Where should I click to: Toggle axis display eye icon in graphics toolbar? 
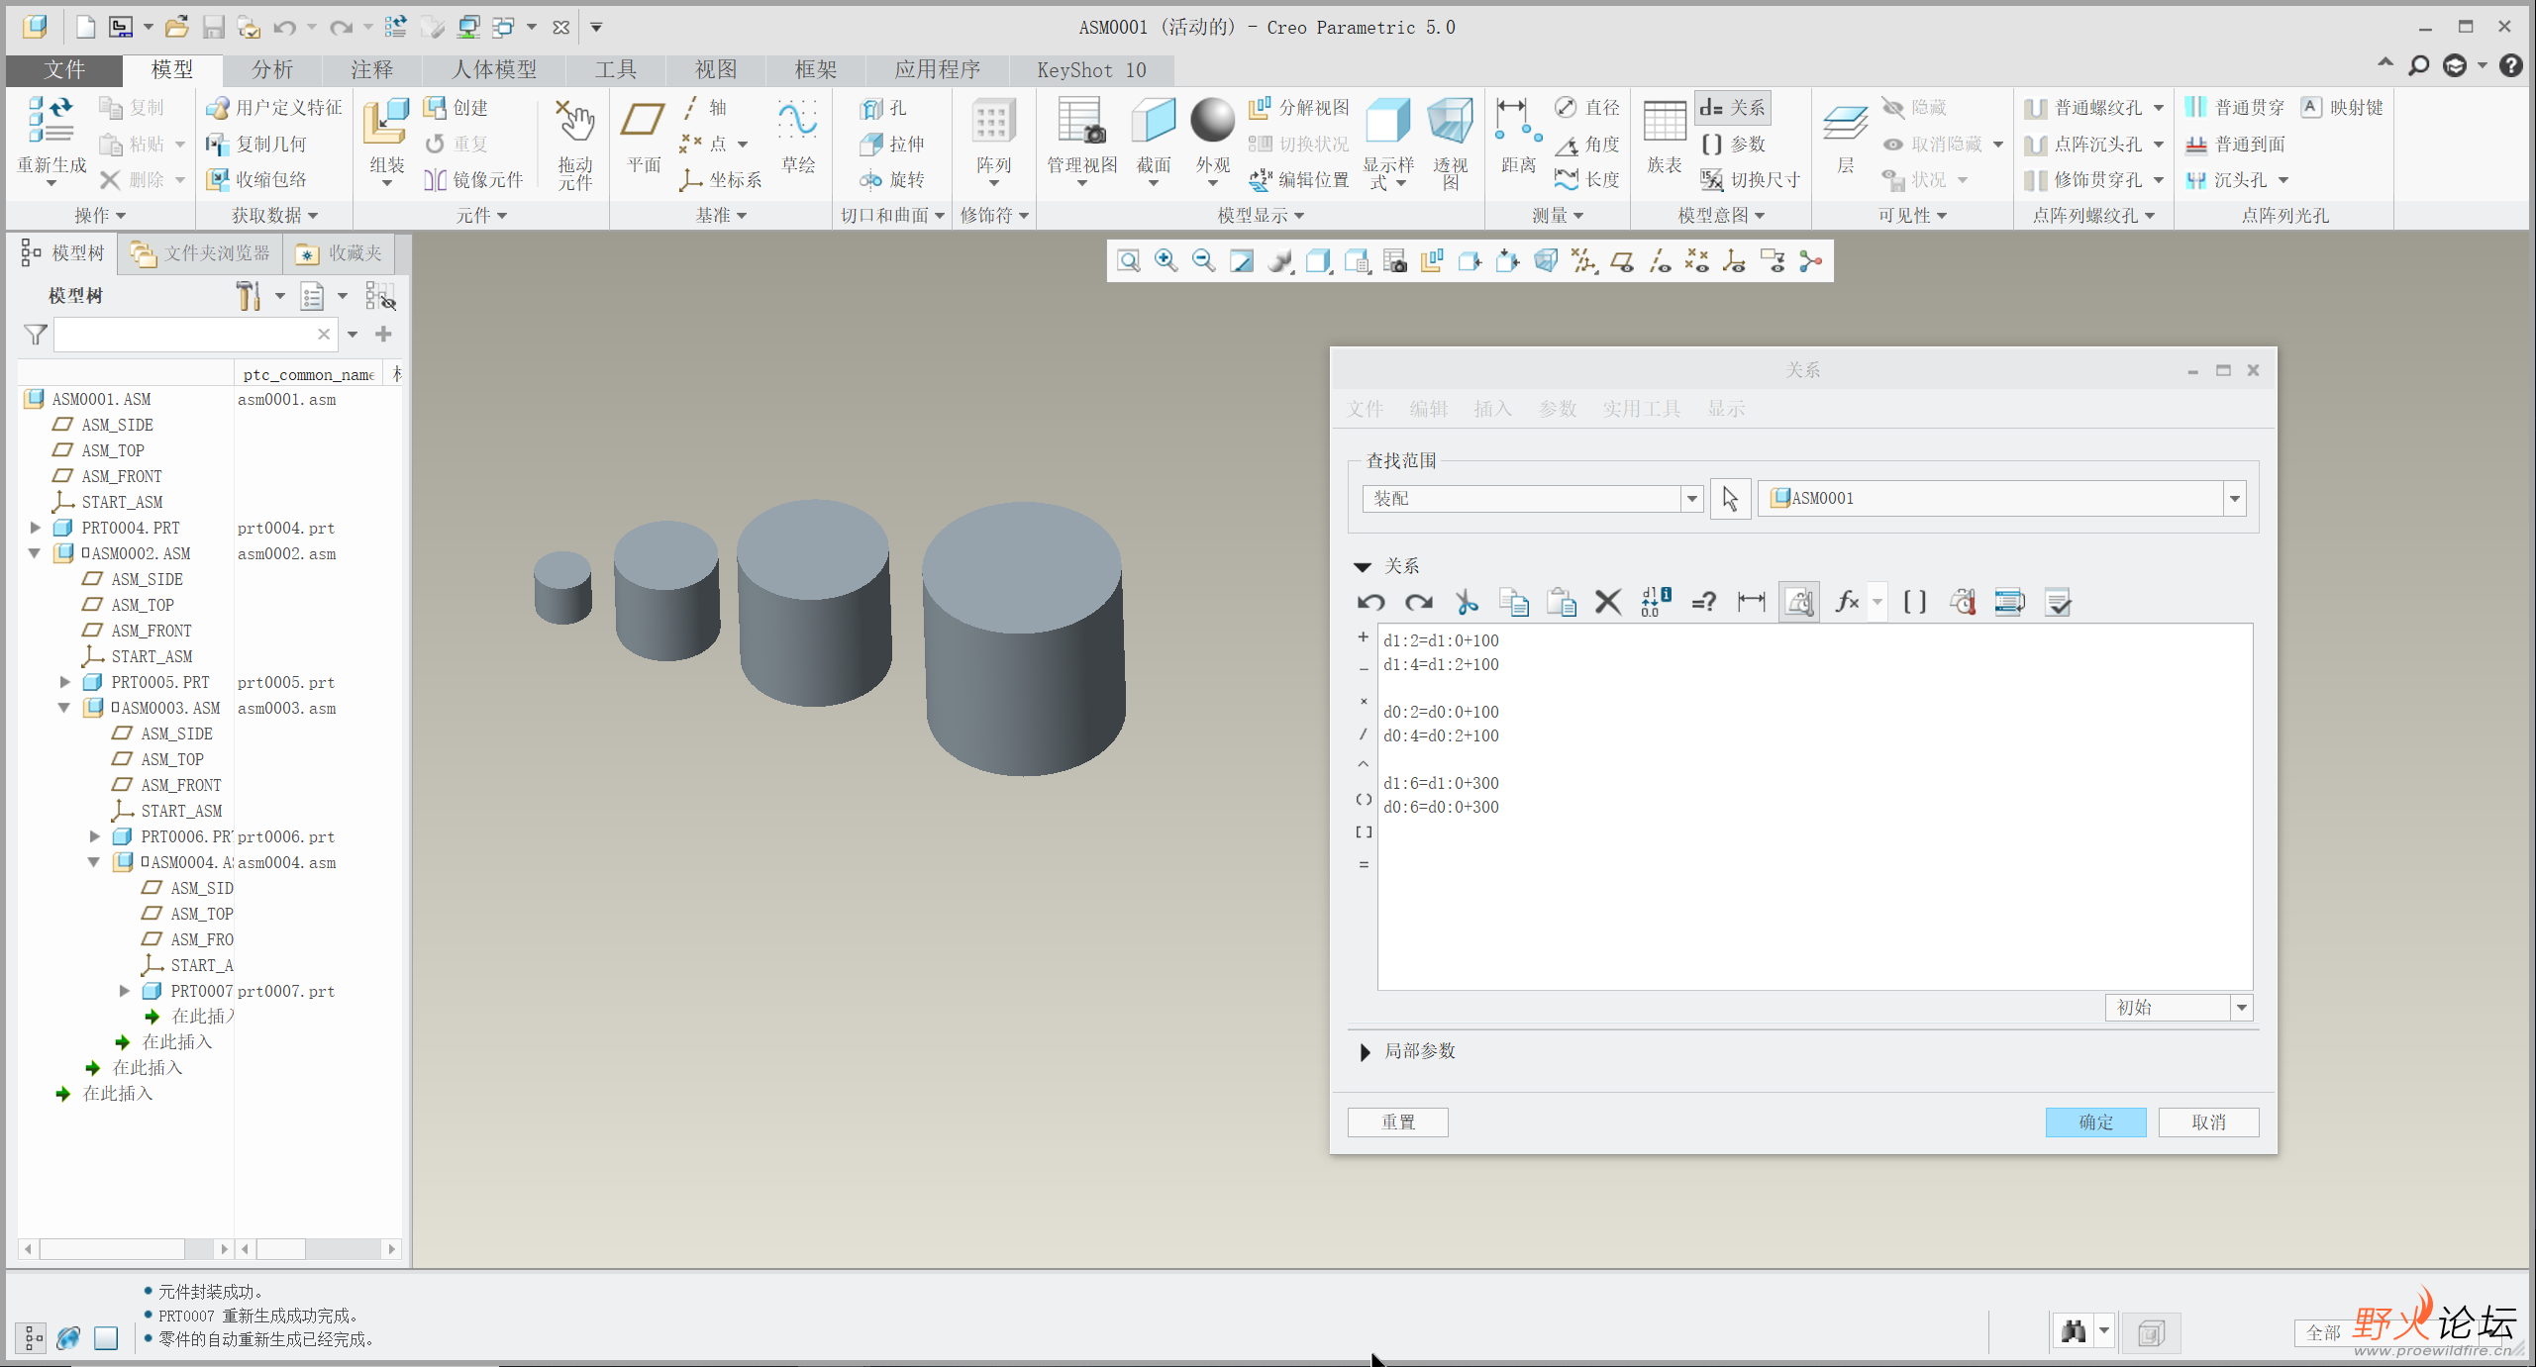point(1660,260)
